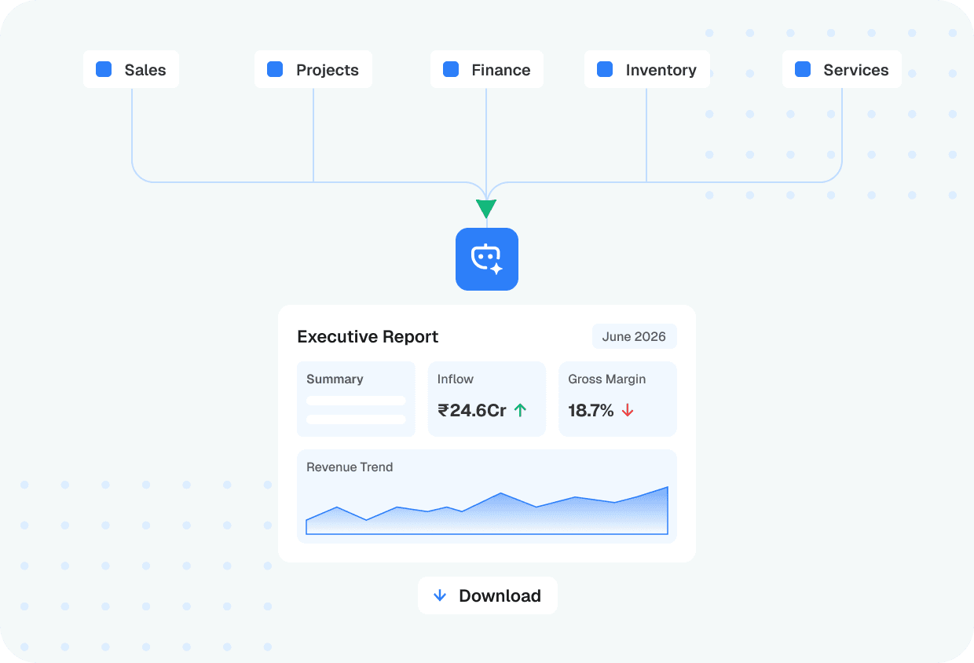This screenshot has height=663, width=974.
Task: Select the Projects source chip
Action: click(313, 69)
